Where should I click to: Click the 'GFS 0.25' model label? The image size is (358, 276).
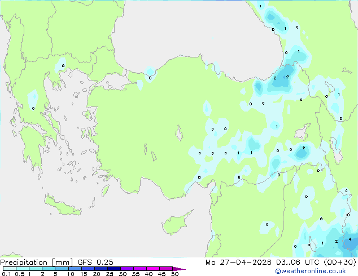click(x=95, y=262)
